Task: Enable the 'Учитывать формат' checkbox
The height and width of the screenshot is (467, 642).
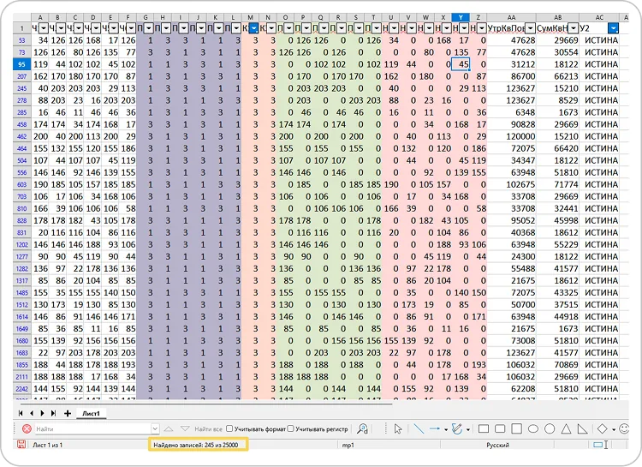Action: [229, 429]
